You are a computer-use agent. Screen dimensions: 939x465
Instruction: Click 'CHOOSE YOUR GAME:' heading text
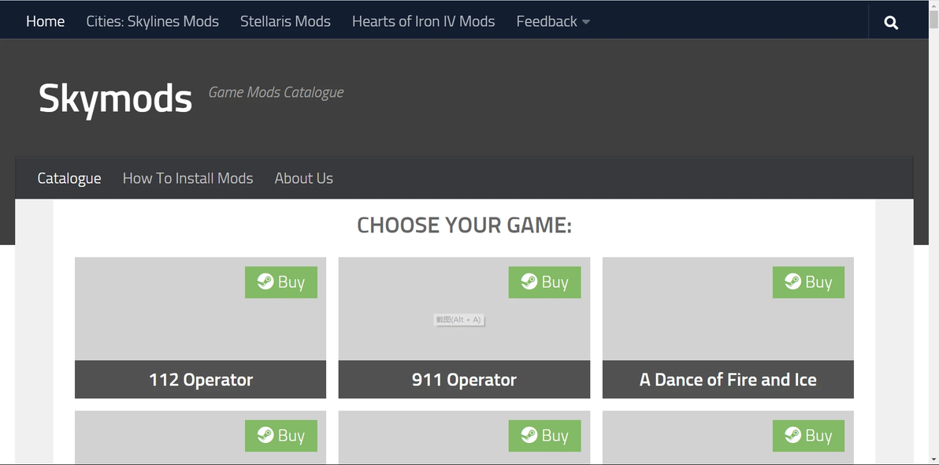point(464,225)
